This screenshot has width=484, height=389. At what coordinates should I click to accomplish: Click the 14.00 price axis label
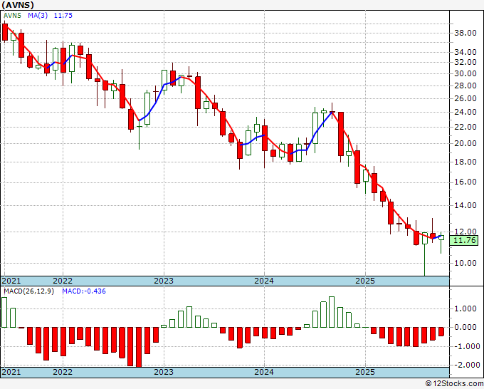click(x=465, y=205)
